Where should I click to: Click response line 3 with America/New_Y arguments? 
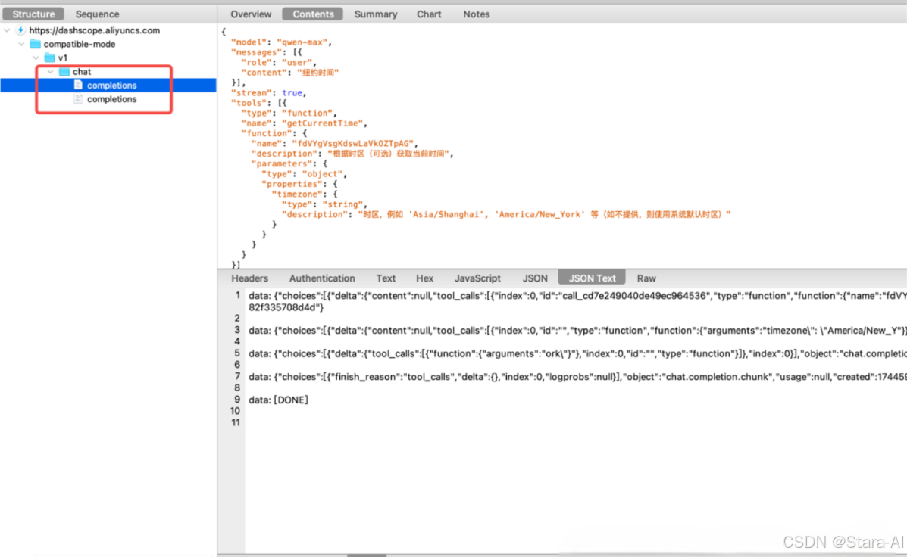tap(577, 331)
